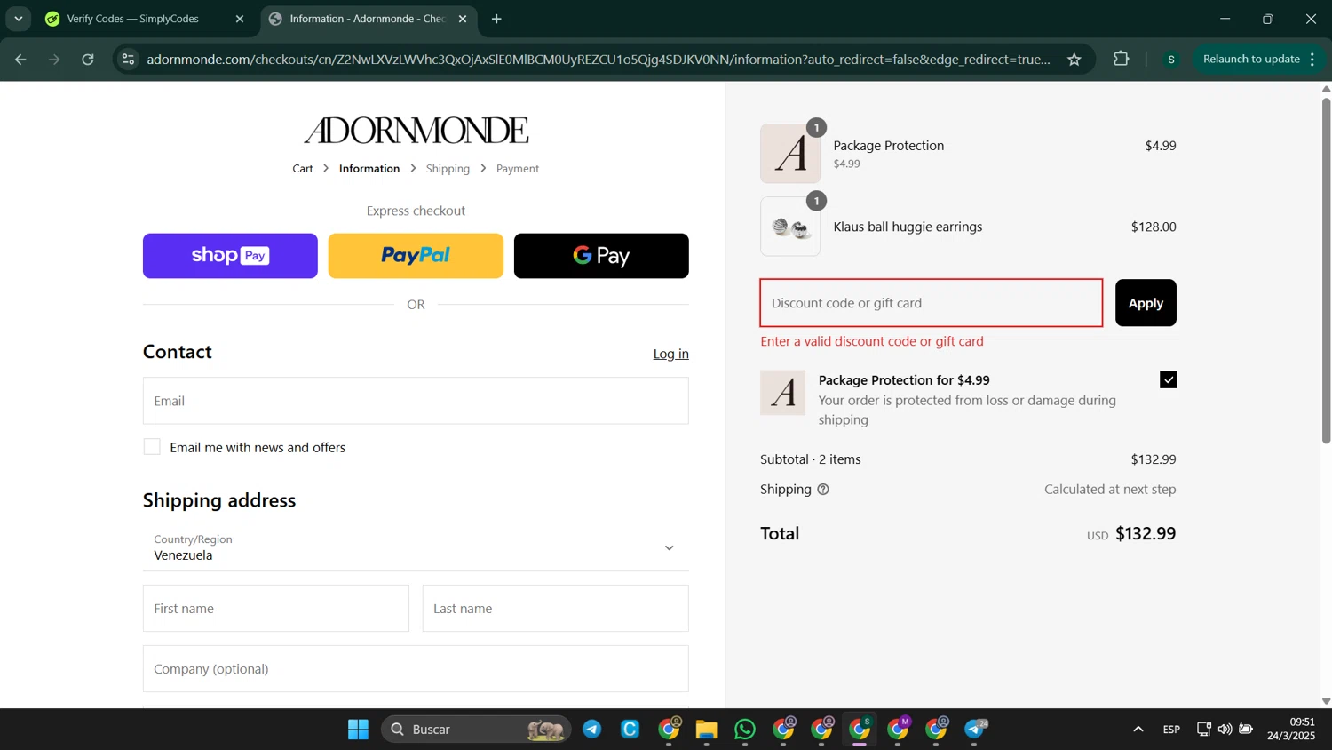Click the Discount code or gift card field
This screenshot has height=750, width=1332.
[932, 303]
